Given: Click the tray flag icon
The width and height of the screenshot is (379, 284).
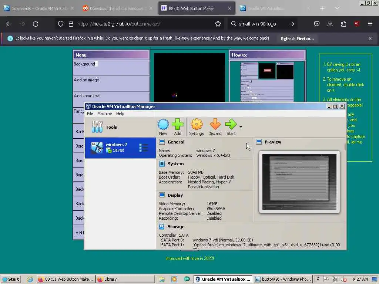Looking at the screenshot, I should 326,279.
